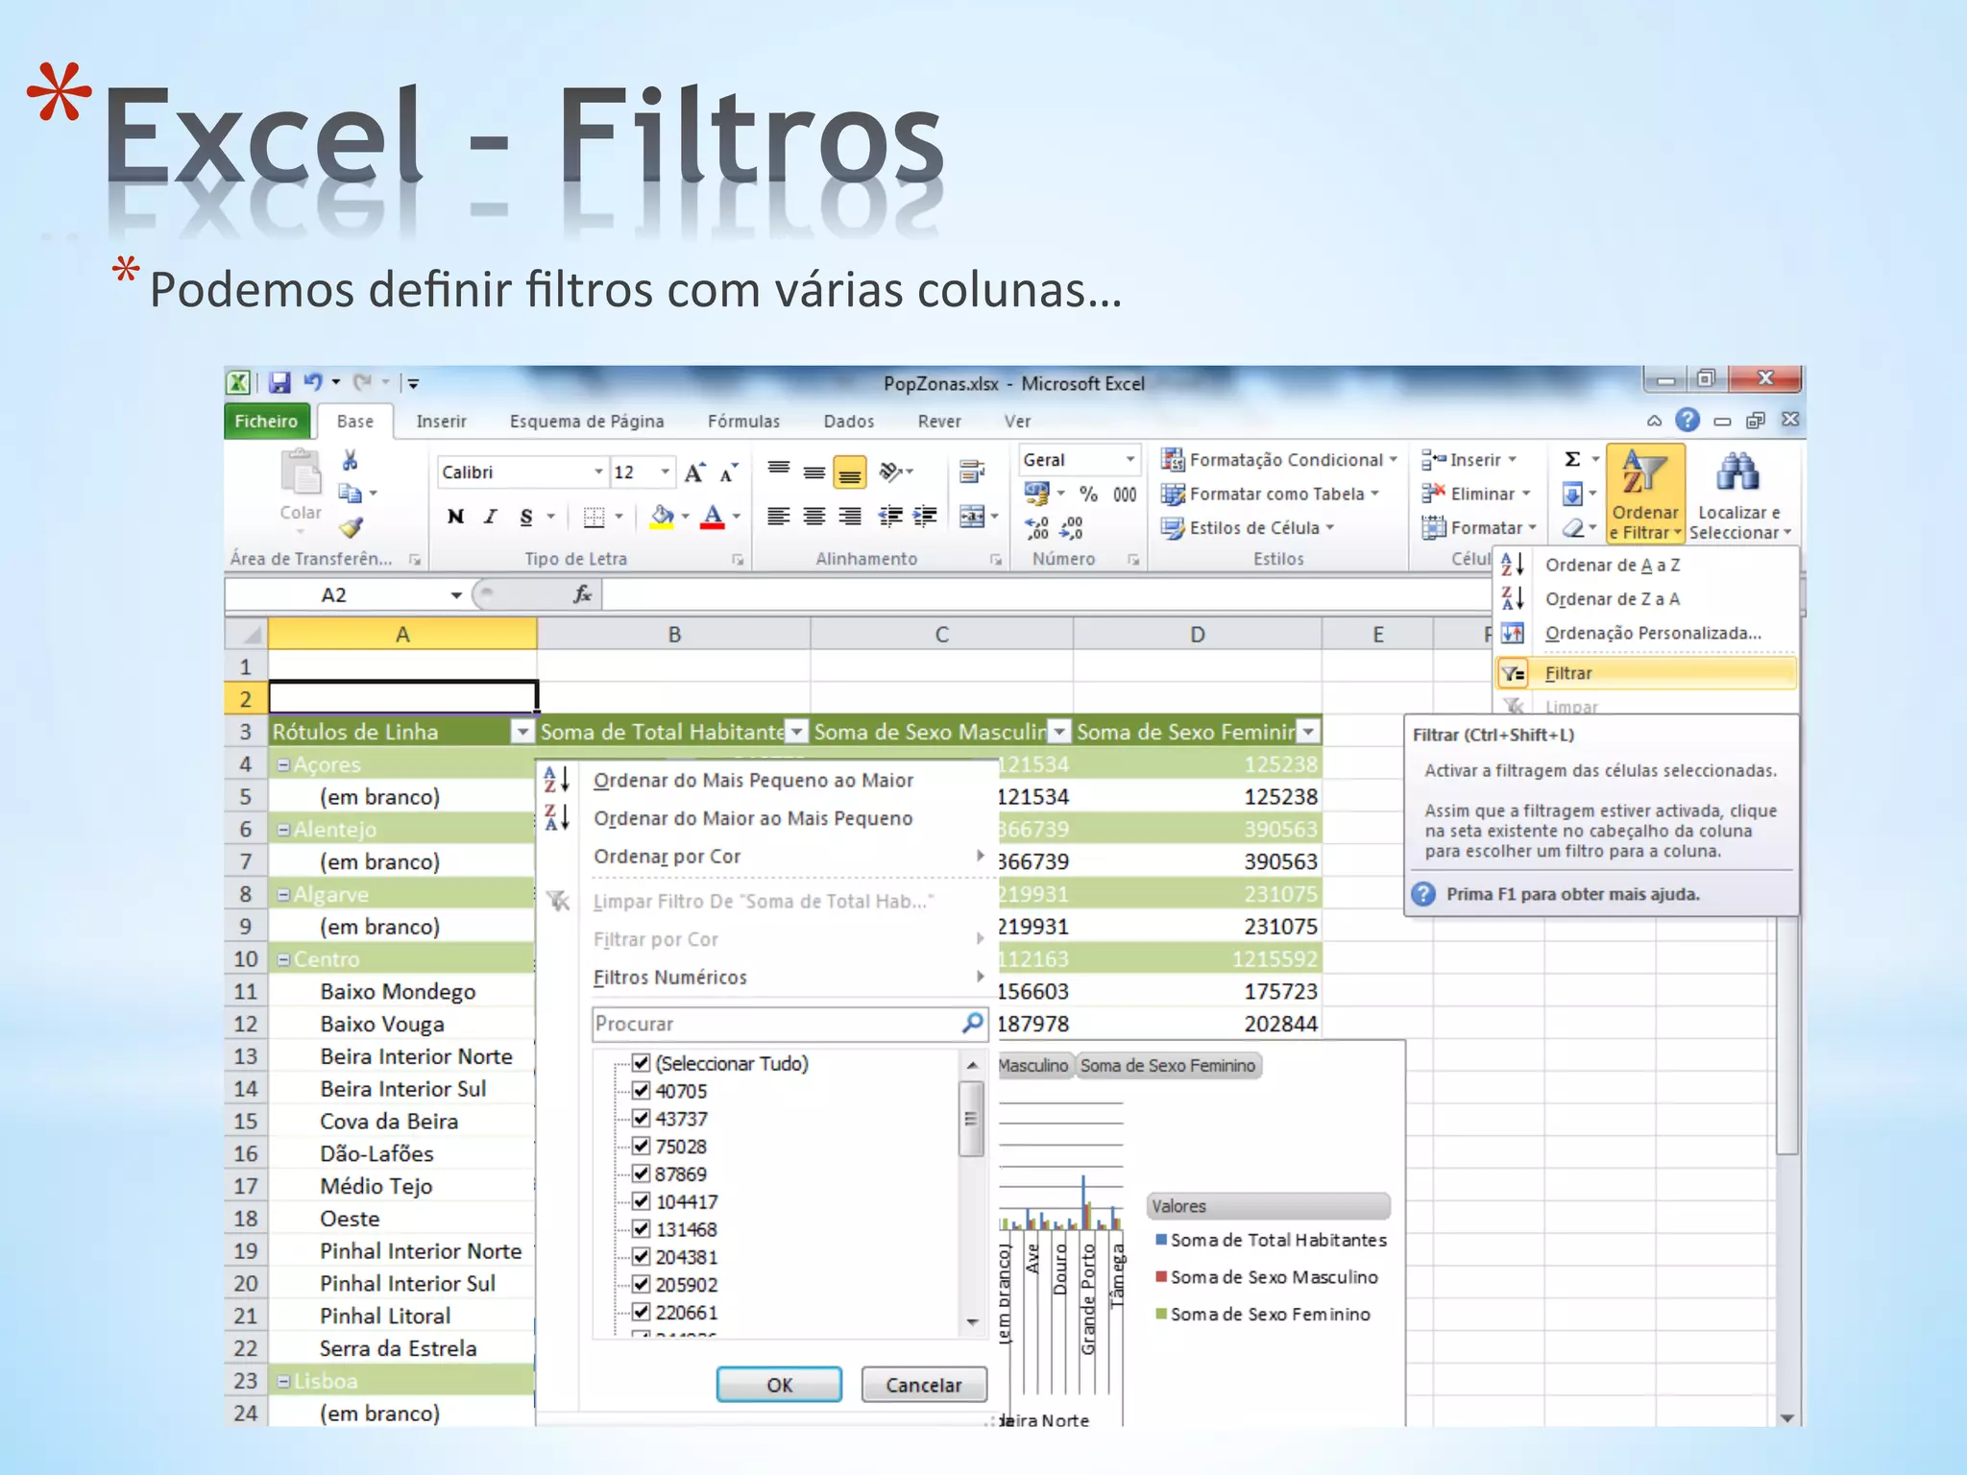Switch to the Dados ribbon tab
Viewport: 1967px width, 1475px height.
(849, 422)
